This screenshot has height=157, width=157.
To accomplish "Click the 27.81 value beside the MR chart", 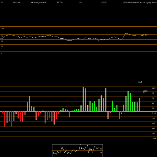I will point(146,91).
